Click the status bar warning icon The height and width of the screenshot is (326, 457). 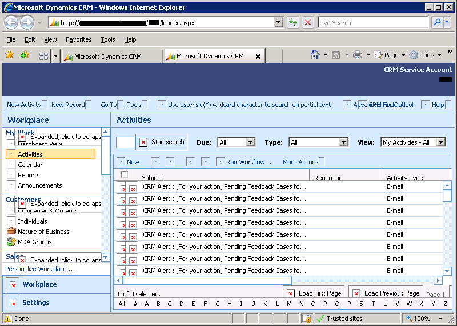click(x=8, y=319)
